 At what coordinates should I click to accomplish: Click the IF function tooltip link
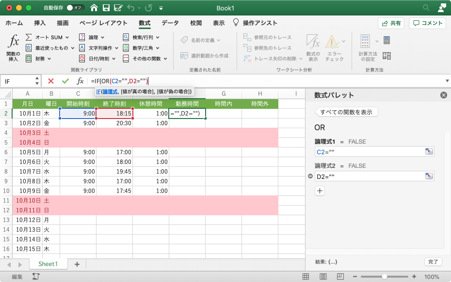pyautogui.click(x=98, y=91)
